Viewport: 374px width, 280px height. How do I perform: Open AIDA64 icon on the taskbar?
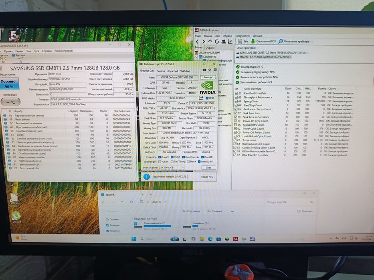[x=235, y=239]
